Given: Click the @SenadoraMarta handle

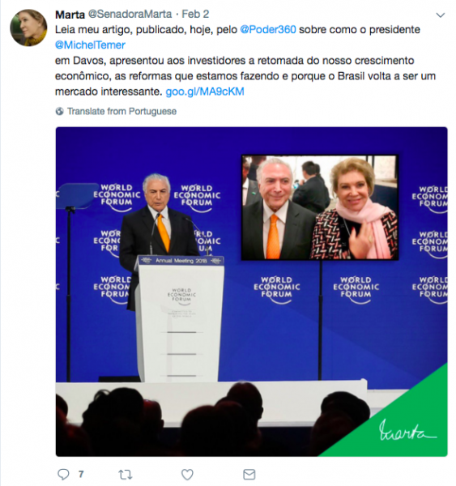Looking at the screenshot, I should pyautogui.click(x=130, y=15).
